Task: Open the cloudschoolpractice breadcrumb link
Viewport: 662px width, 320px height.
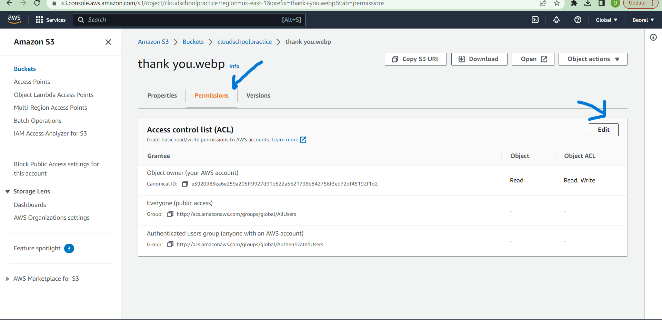Action: [244, 42]
